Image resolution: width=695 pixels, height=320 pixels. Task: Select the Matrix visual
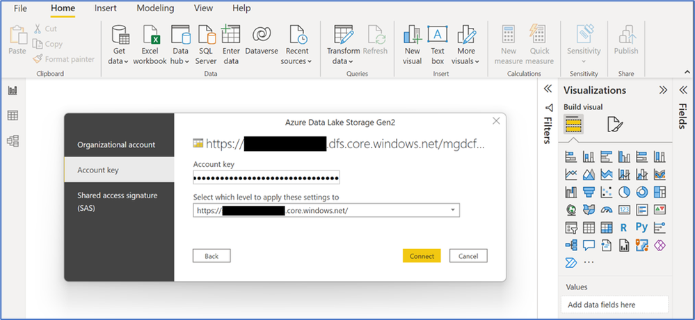(x=607, y=227)
